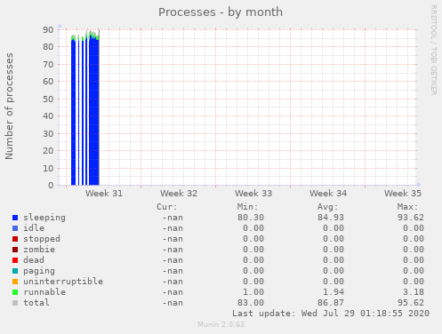
Task: Select the 'runnable' legend label
Action: pyautogui.click(x=44, y=292)
